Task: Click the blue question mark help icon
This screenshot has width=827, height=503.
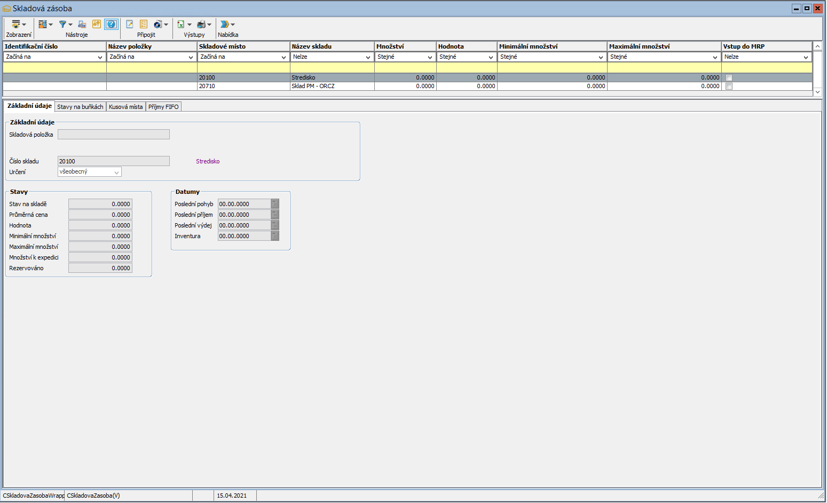Action: click(x=111, y=25)
